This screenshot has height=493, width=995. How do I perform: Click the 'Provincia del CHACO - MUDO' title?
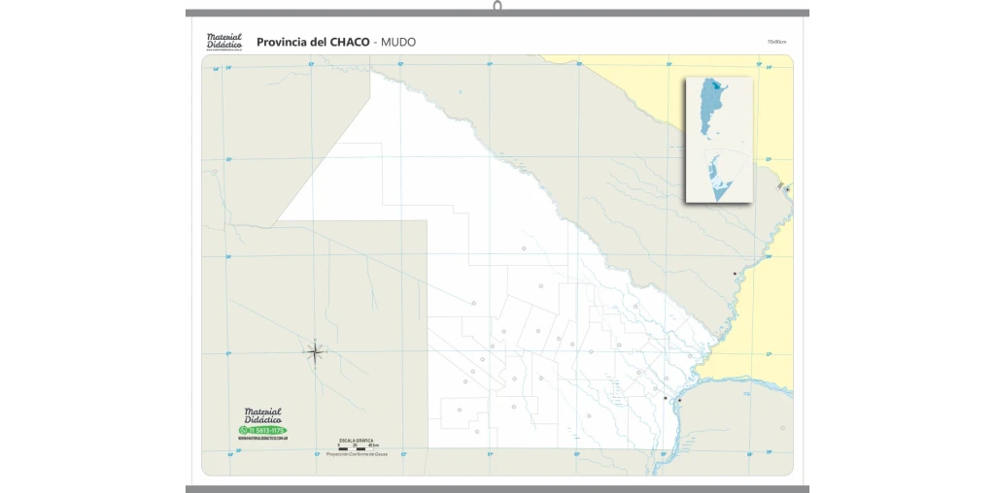[x=335, y=42]
